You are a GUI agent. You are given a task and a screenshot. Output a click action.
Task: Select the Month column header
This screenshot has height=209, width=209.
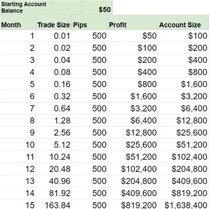pos(18,22)
